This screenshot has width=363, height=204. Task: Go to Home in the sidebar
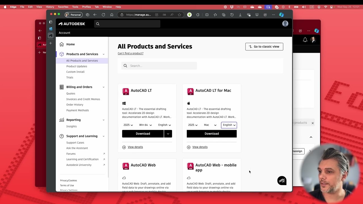(x=71, y=44)
